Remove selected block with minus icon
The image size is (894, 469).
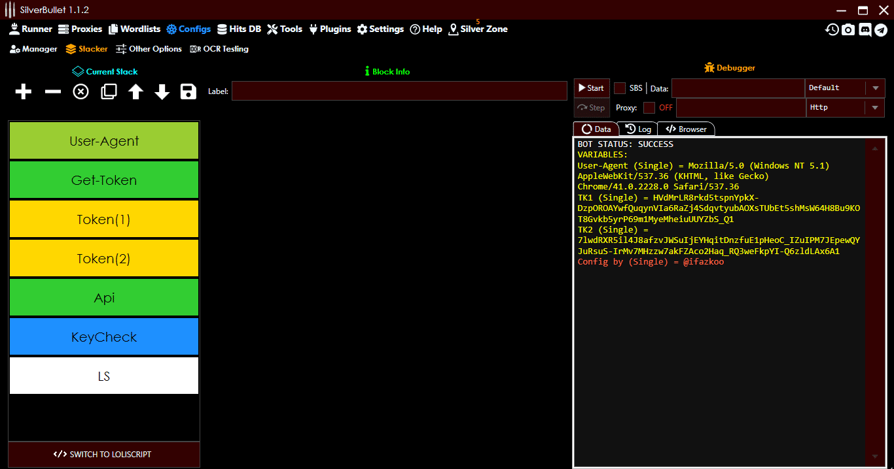pos(52,92)
